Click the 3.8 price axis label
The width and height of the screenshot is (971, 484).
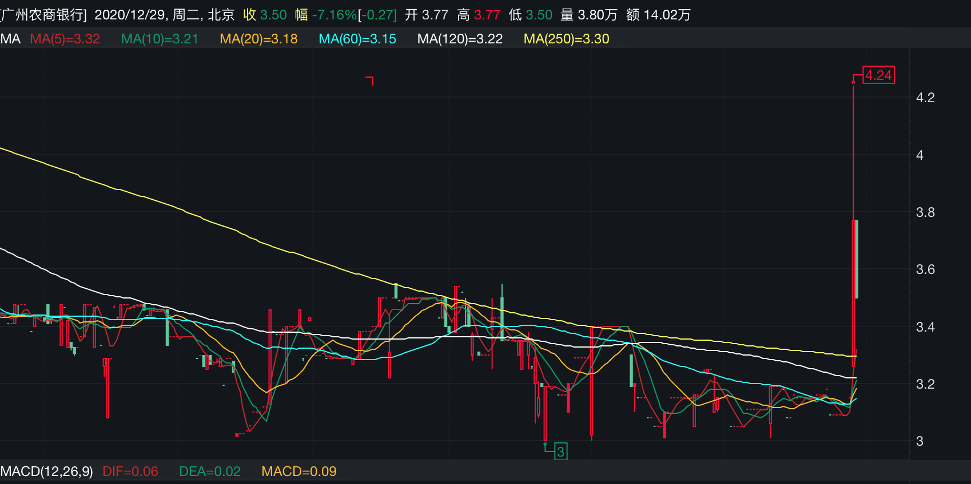(x=925, y=212)
